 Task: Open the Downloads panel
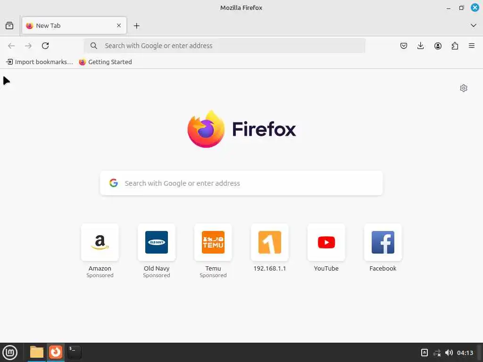click(x=420, y=46)
